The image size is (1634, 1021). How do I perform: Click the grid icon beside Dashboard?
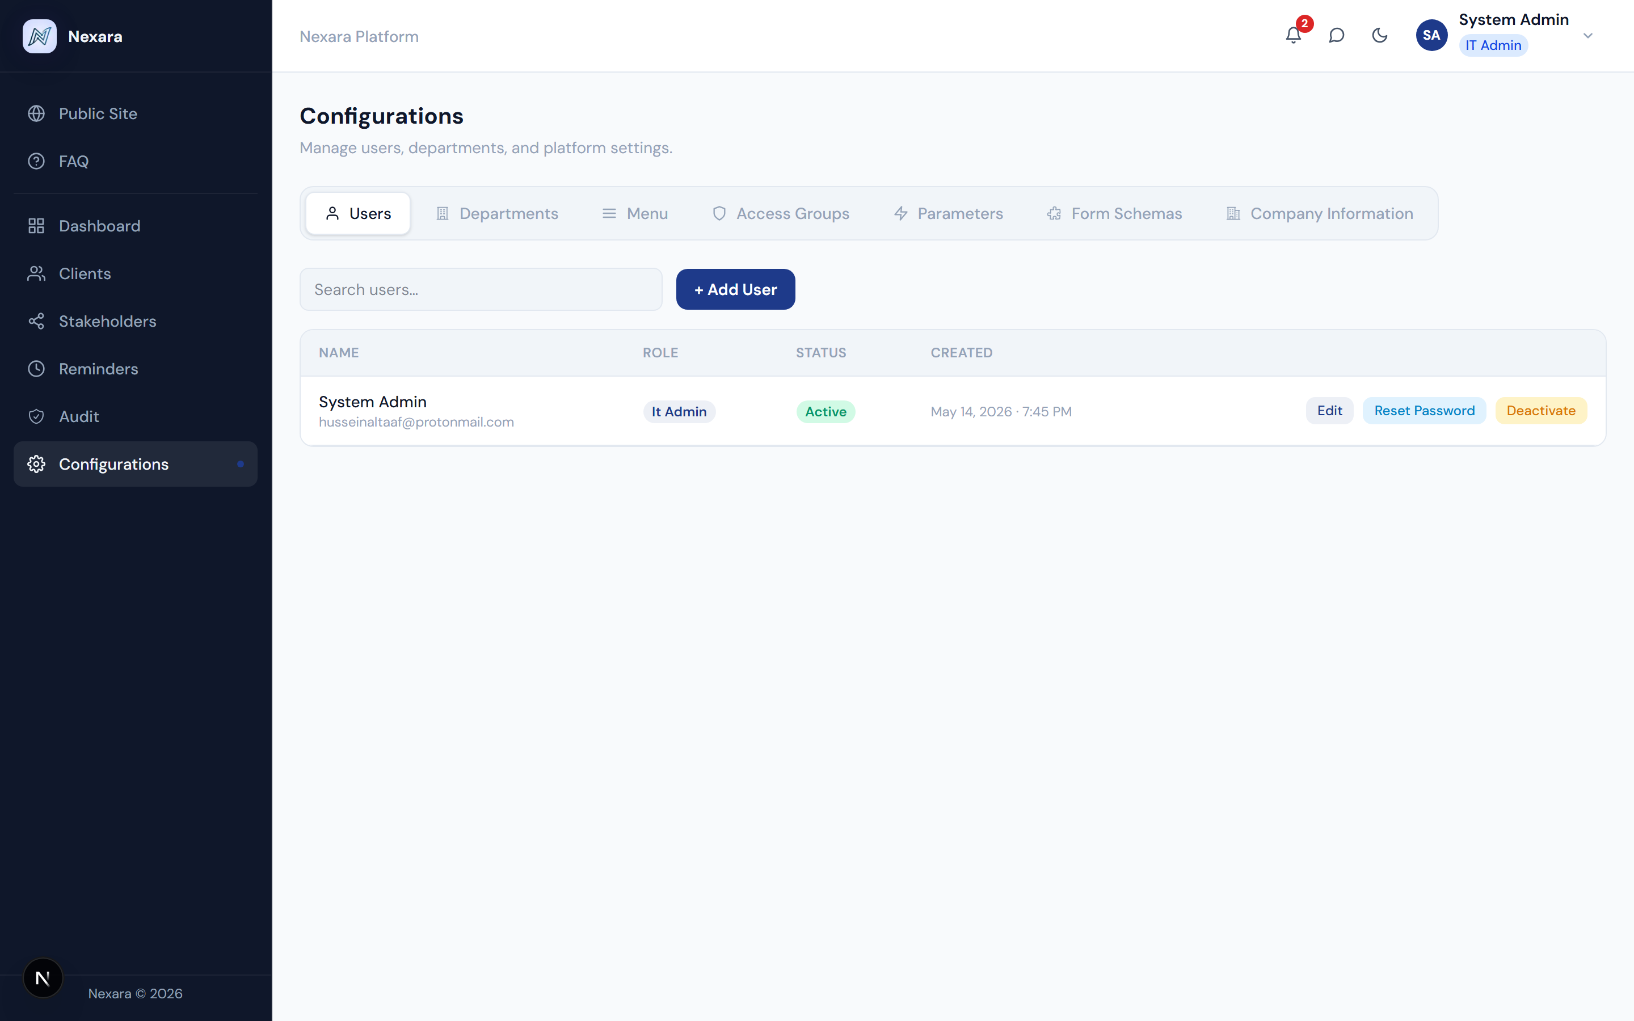pos(36,226)
